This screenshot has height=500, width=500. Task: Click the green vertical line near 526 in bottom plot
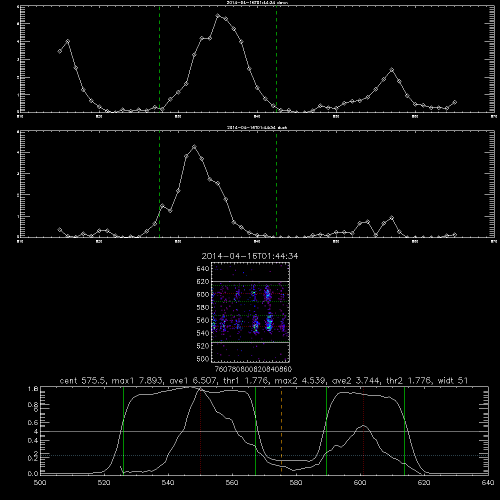(x=123, y=430)
